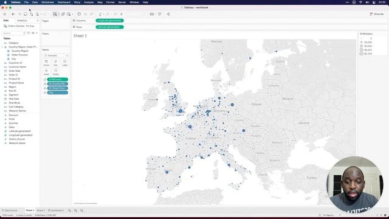Click the new worksheet toolbar icon
389x219 pixels.
click(x=55, y=14)
